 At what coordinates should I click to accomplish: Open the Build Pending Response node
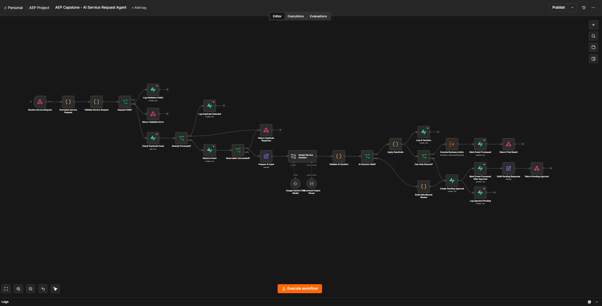pos(509,168)
